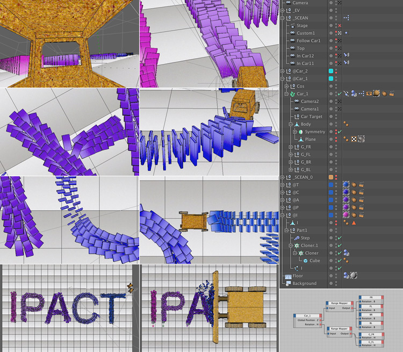Expand the G_FR group in the tree
Image resolution: width=403 pixels, height=352 pixels.
[290, 147]
